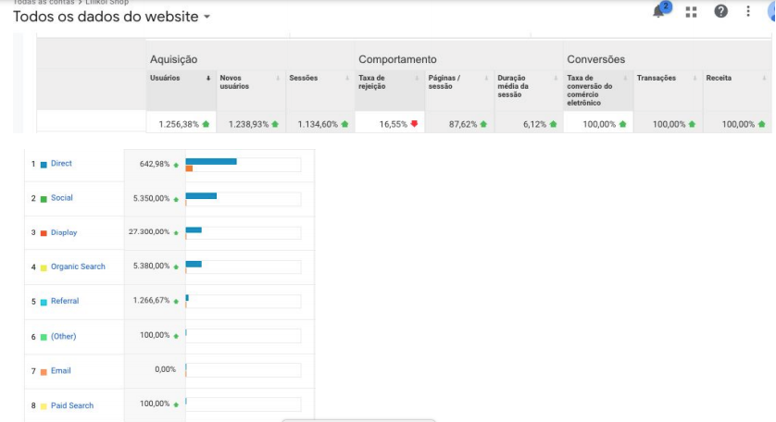
Task: Click the Direct row bar chart
Action: (x=243, y=165)
